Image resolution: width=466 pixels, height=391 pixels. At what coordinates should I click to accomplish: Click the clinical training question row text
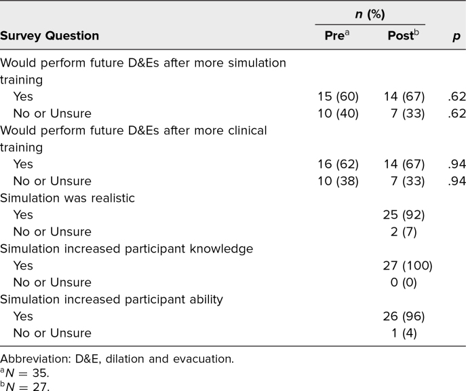(134, 139)
